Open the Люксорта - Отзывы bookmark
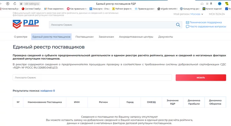Image resolution: width=231 pixels, height=126 pixels. (100, 9)
